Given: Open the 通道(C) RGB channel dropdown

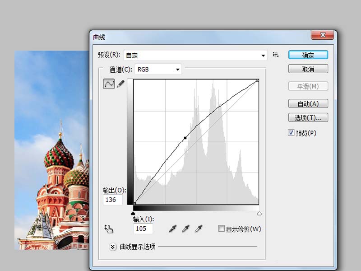Looking at the screenshot, I should pos(158,70).
